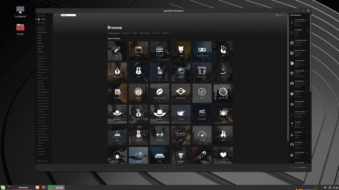Open Recently Played in library
Screen dimensions: 339x190
click(x=42, y=33)
